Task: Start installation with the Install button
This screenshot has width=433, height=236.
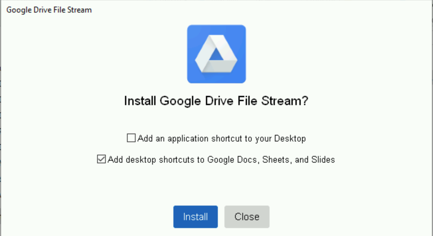Action: coord(196,217)
